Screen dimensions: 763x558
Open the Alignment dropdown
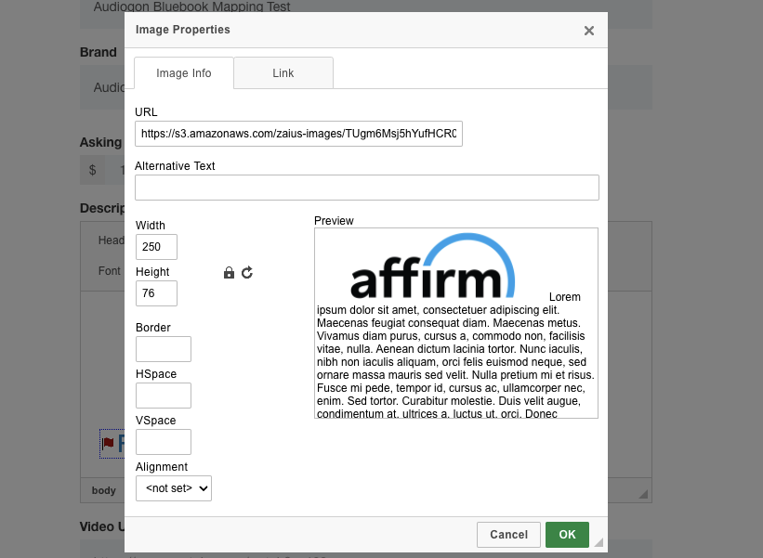pos(174,488)
